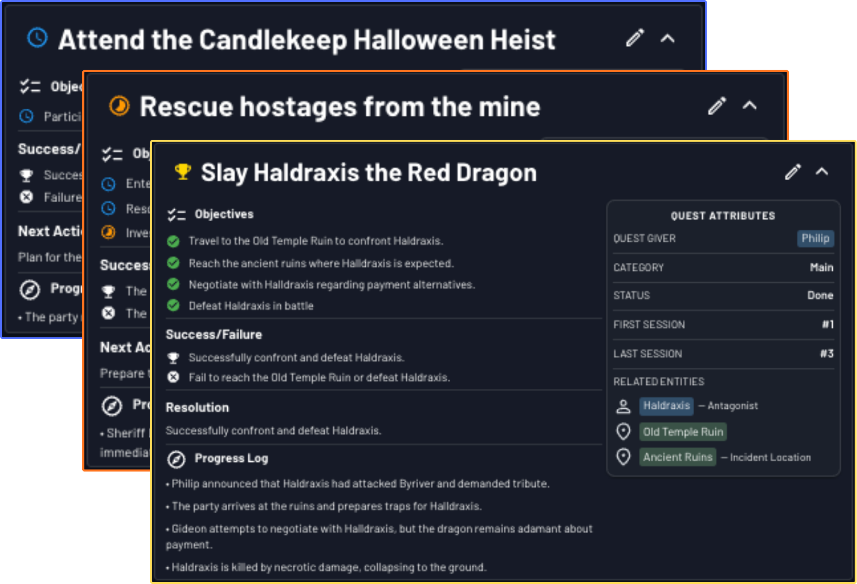Toggle the 'Defeat Haldraxis in battle' objective checkmark
857x584 pixels.
point(173,306)
